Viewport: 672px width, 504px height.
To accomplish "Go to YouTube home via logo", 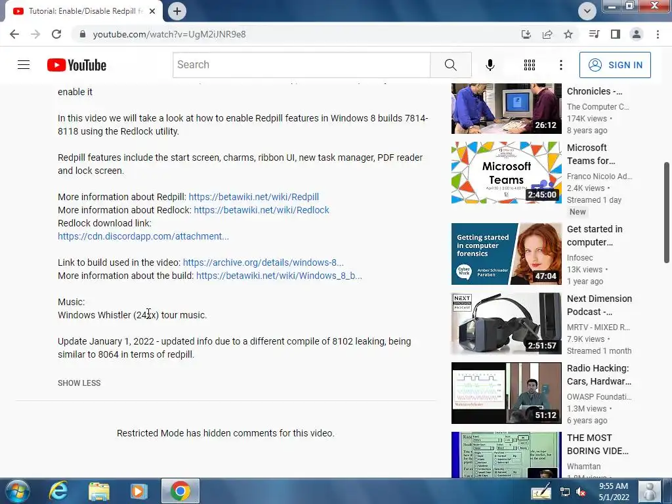I will [x=77, y=65].
